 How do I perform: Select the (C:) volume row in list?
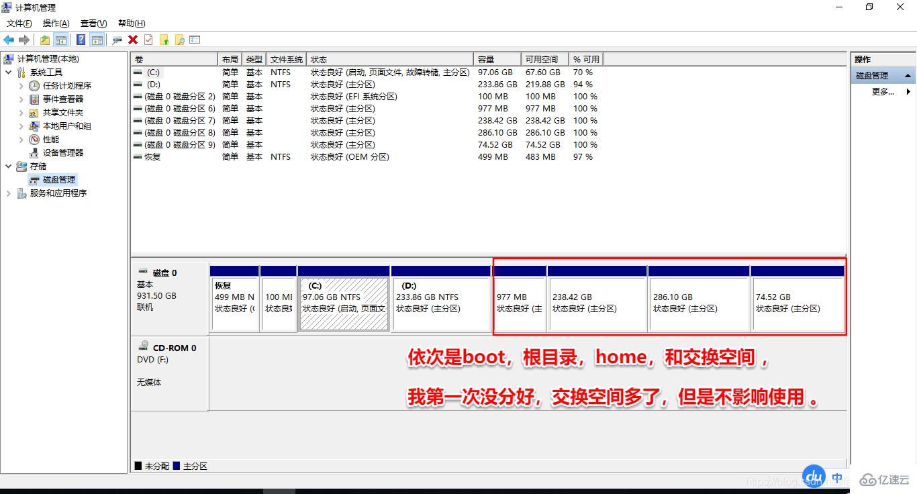(367, 72)
